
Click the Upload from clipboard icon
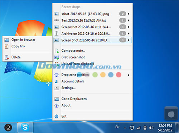point(57,64)
